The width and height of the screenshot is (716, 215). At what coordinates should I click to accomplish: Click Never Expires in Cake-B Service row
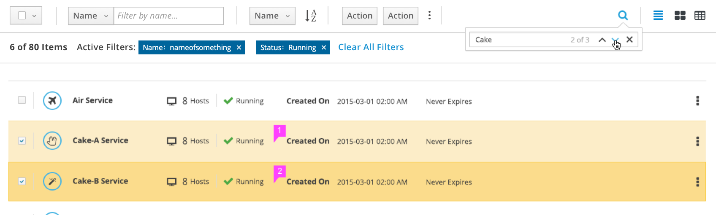[449, 182]
